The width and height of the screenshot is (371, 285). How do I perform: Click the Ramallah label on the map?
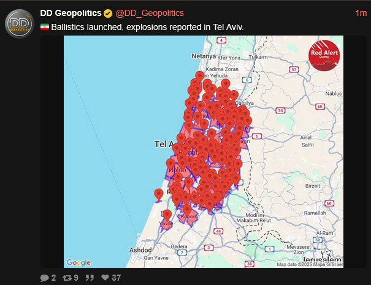pos(315,213)
